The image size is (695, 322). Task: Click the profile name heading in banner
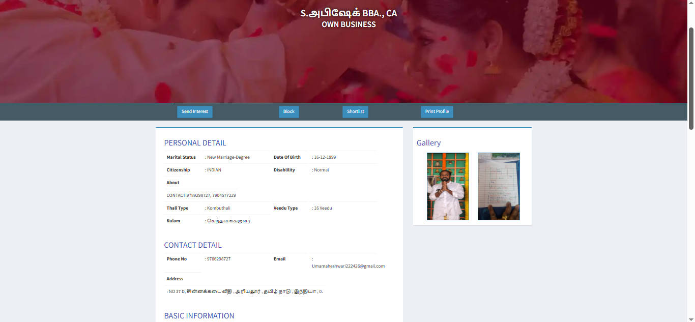coord(349,13)
